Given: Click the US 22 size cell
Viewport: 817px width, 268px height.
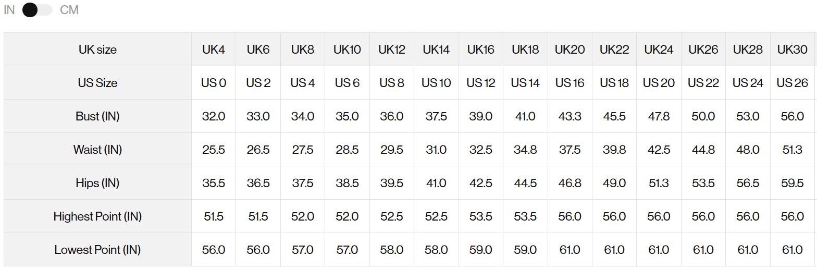Looking at the screenshot, I should [x=703, y=83].
